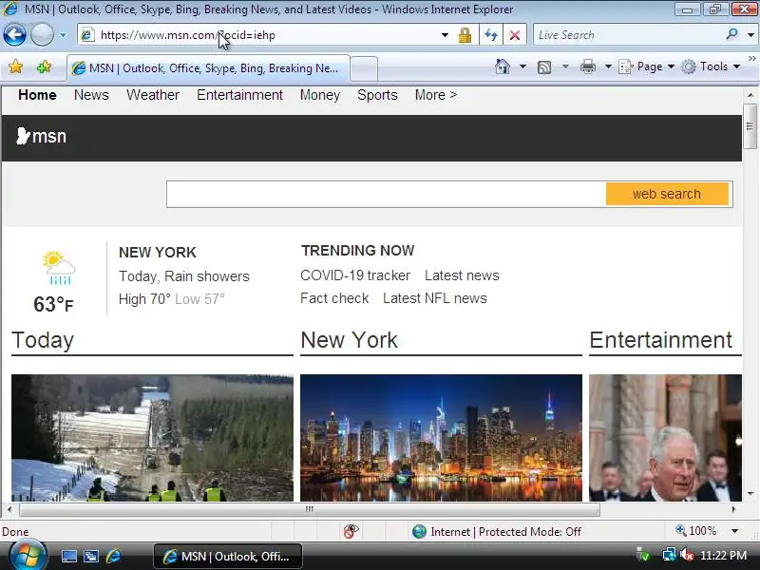Expand the Feeds dropdown arrow
The height and width of the screenshot is (570, 760).
565,66
